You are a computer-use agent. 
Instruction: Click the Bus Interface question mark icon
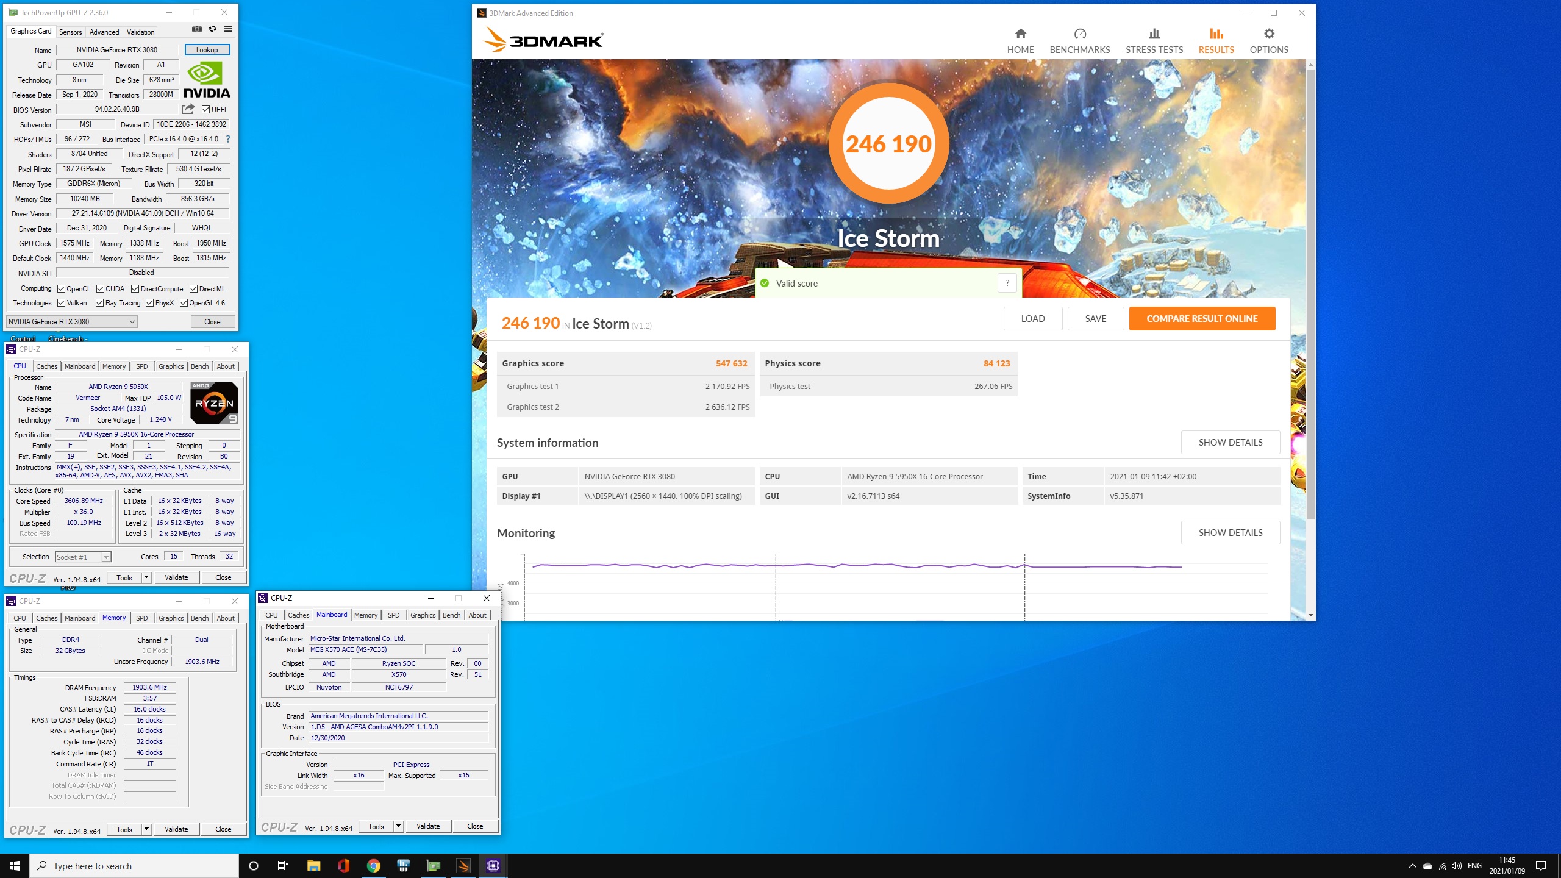tap(228, 139)
